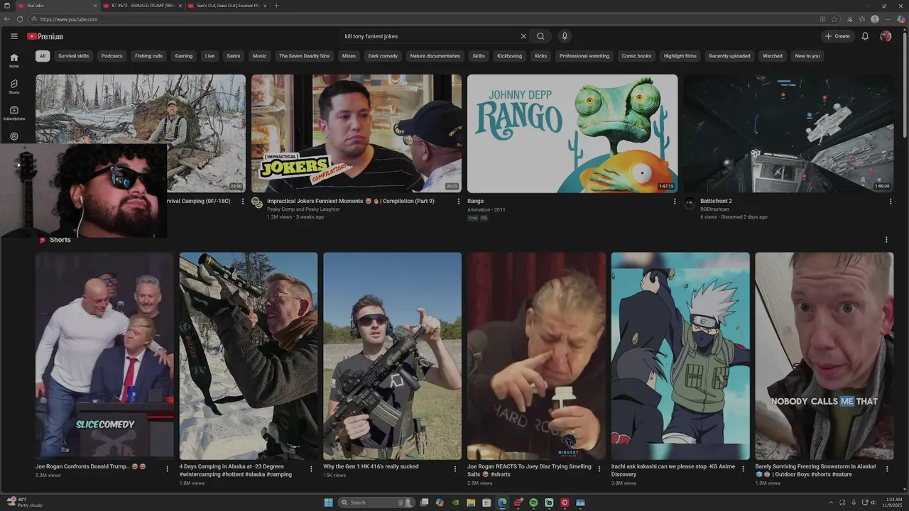The width and height of the screenshot is (909, 511).
Task: Filter feed by Dark comedy
Action: (x=383, y=56)
